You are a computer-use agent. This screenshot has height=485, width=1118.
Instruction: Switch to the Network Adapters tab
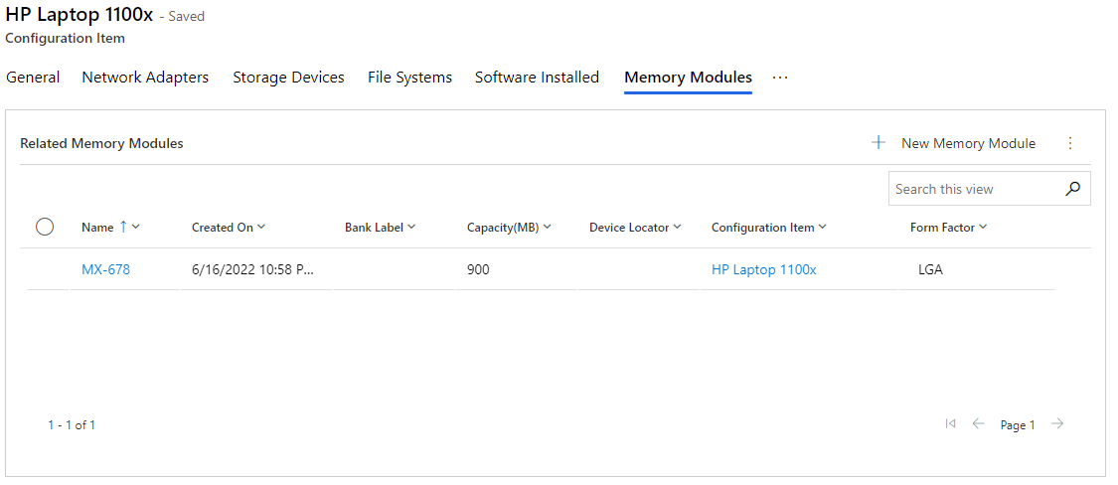coord(145,78)
